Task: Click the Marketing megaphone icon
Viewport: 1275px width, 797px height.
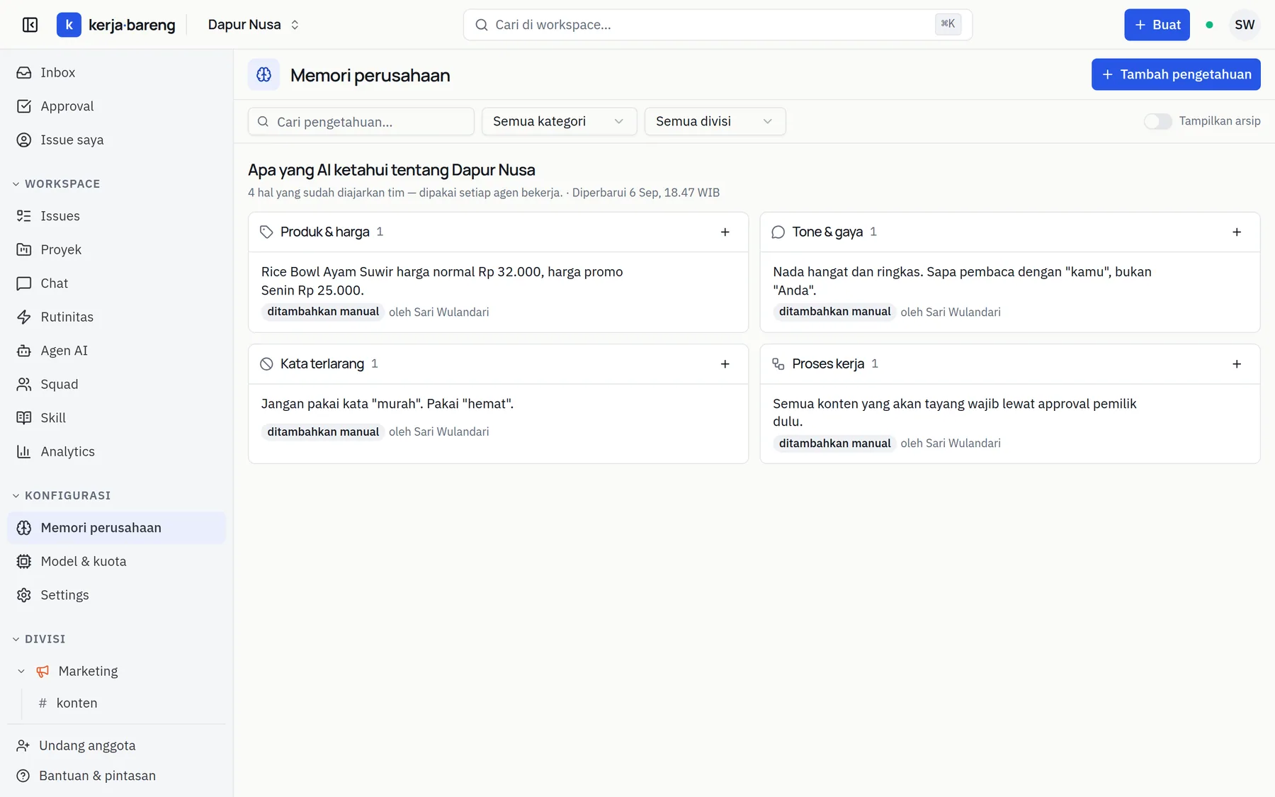Action: click(43, 671)
